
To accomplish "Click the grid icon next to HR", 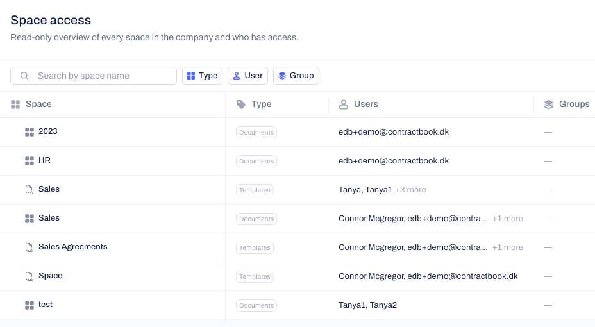I will coord(29,161).
